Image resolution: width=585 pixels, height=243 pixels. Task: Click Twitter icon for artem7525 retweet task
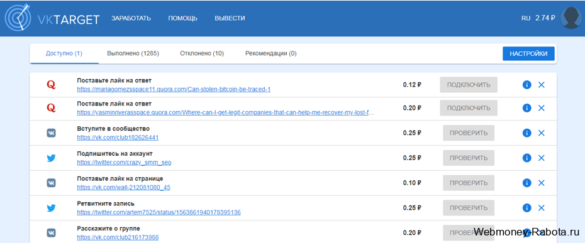[x=51, y=208]
